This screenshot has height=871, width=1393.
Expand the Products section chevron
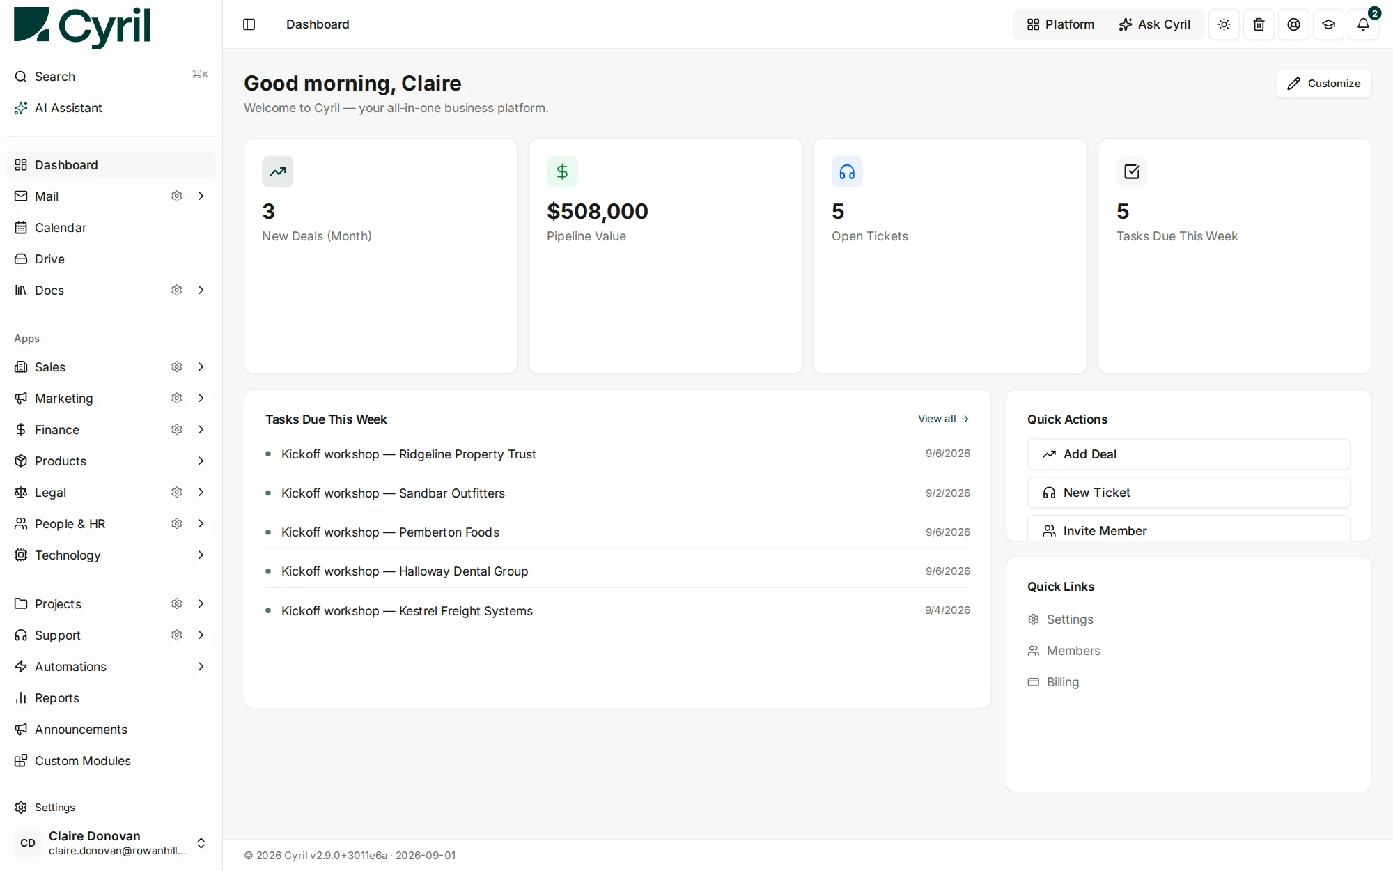point(201,461)
